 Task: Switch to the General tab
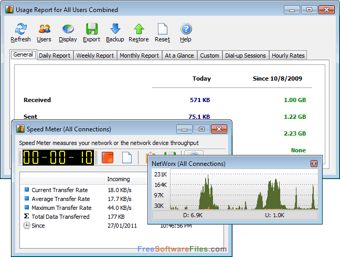[23, 55]
